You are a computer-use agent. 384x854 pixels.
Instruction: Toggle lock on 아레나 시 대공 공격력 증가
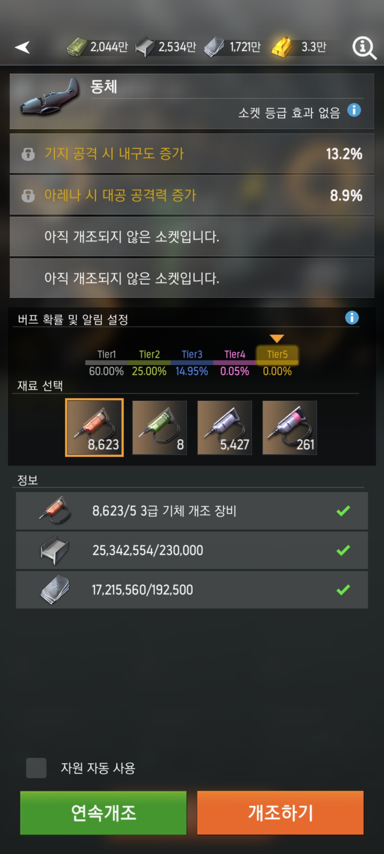pyautogui.click(x=28, y=195)
